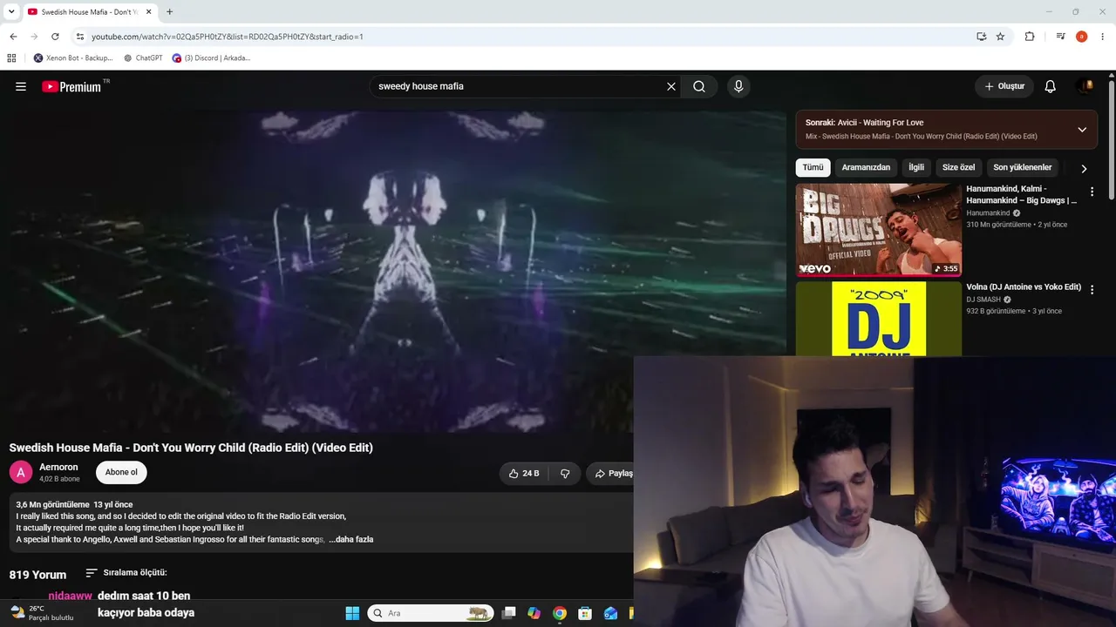Open Microsoft Store from the taskbar
Image resolution: width=1116 pixels, height=627 pixels.
tap(585, 613)
